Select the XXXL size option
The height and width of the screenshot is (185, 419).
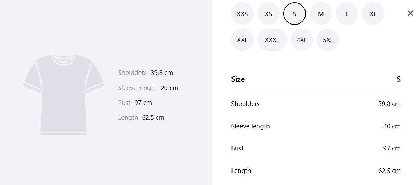tap(272, 40)
